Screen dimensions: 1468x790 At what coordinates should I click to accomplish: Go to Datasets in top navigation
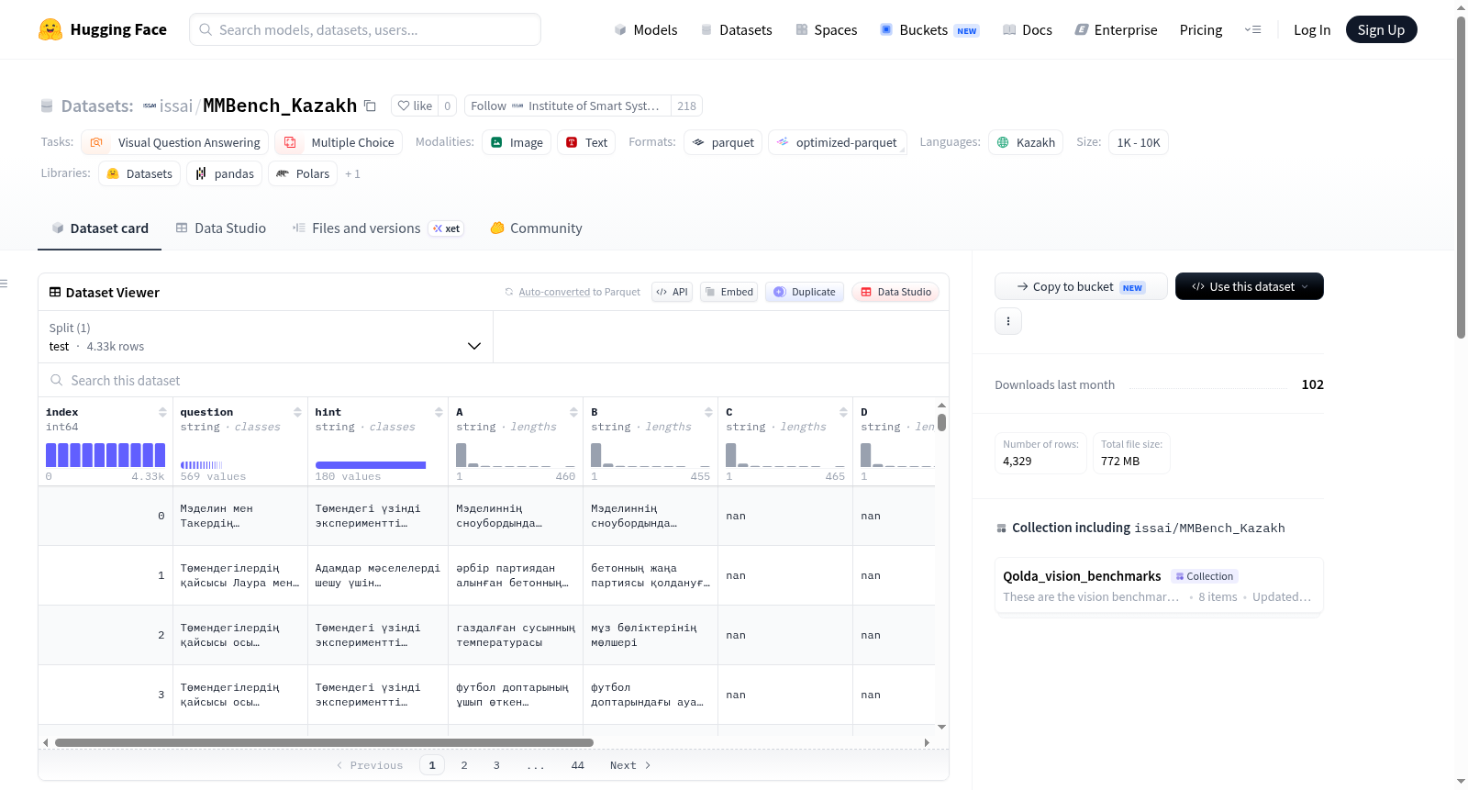[736, 29]
